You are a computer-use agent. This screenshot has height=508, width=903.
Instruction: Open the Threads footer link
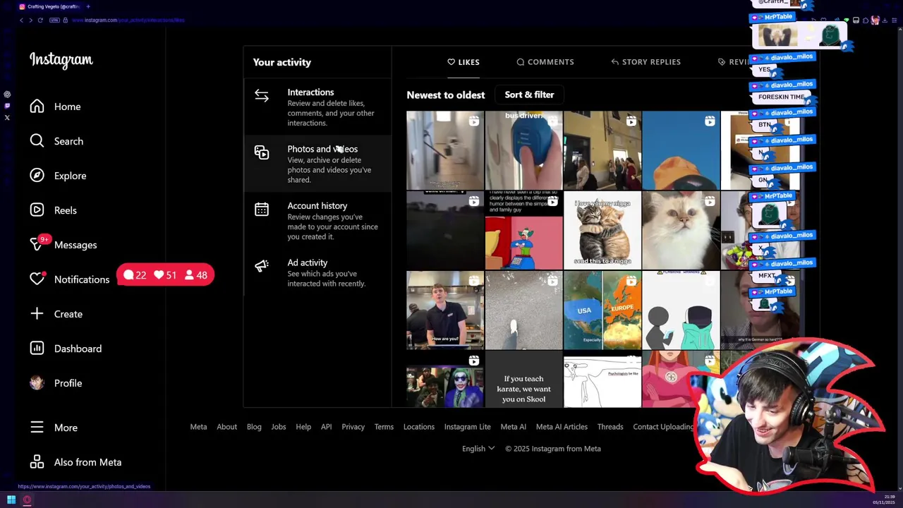610,427
